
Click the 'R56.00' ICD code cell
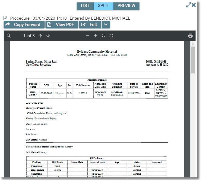pyautogui.click(x=57, y=170)
